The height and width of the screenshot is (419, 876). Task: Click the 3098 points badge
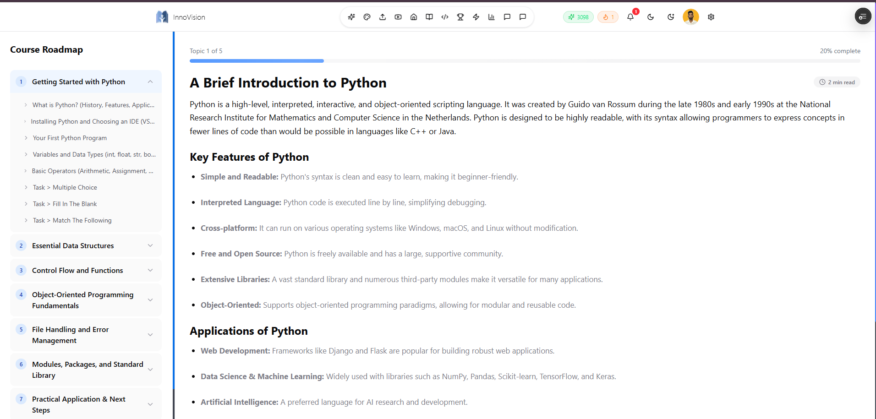pyautogui.click(x=578, y=17)
